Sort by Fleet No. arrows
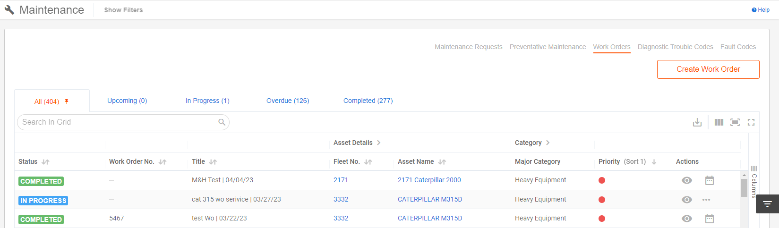 click(368, 162)
